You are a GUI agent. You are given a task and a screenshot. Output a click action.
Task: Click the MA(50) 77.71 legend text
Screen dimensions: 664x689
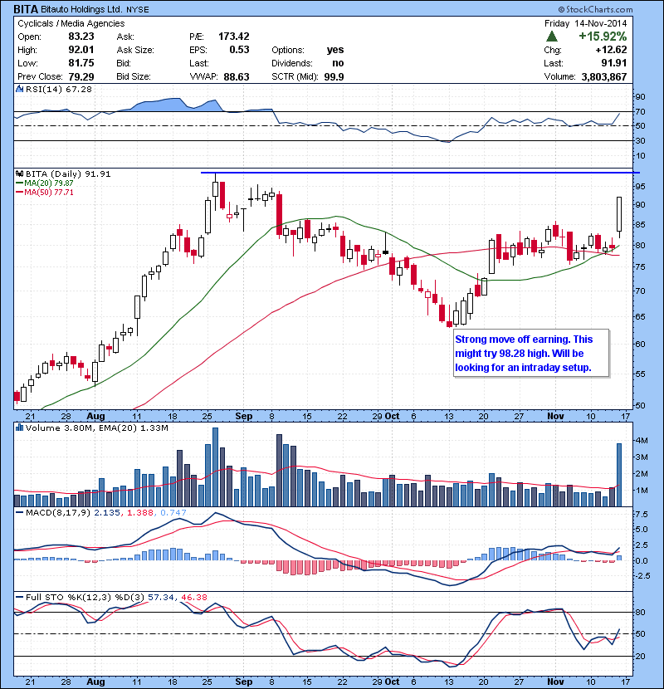[49, 193]
